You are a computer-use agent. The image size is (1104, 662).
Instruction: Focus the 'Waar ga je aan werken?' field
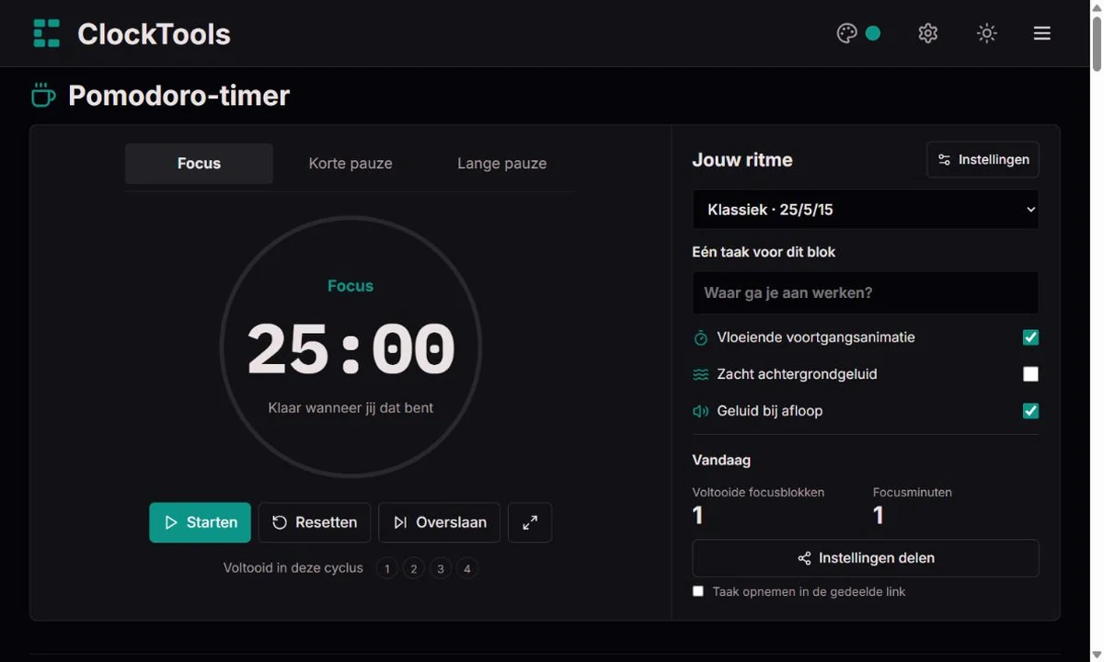pos(866,293)
